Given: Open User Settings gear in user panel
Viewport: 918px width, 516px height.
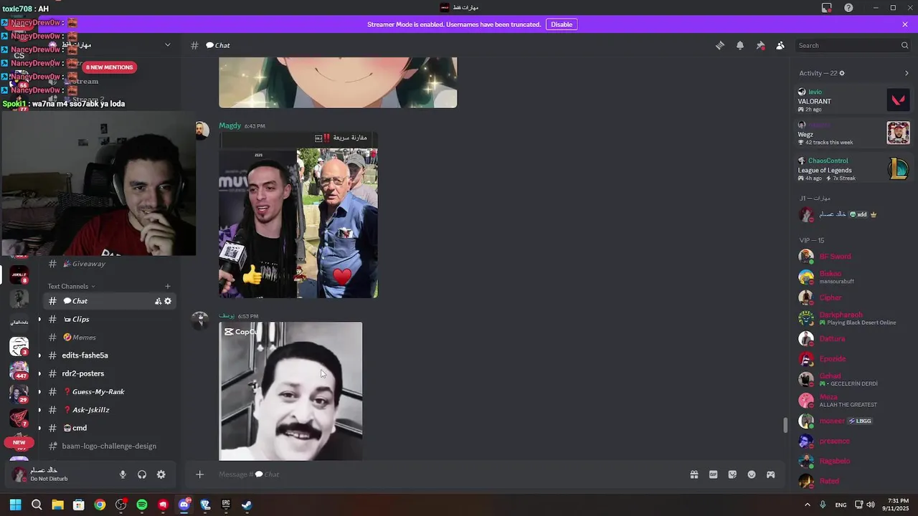Looking at the screenshot, I should click(x=161, y=474).
